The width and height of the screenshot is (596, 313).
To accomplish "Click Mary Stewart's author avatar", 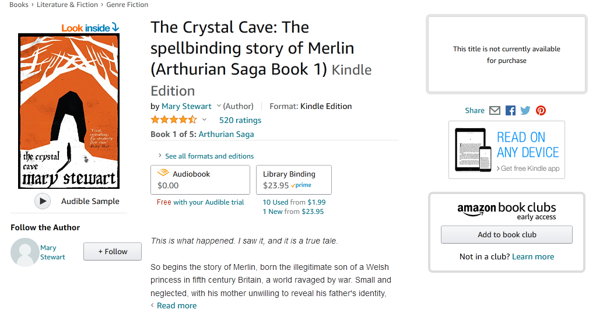I will [x=24, y=252].
